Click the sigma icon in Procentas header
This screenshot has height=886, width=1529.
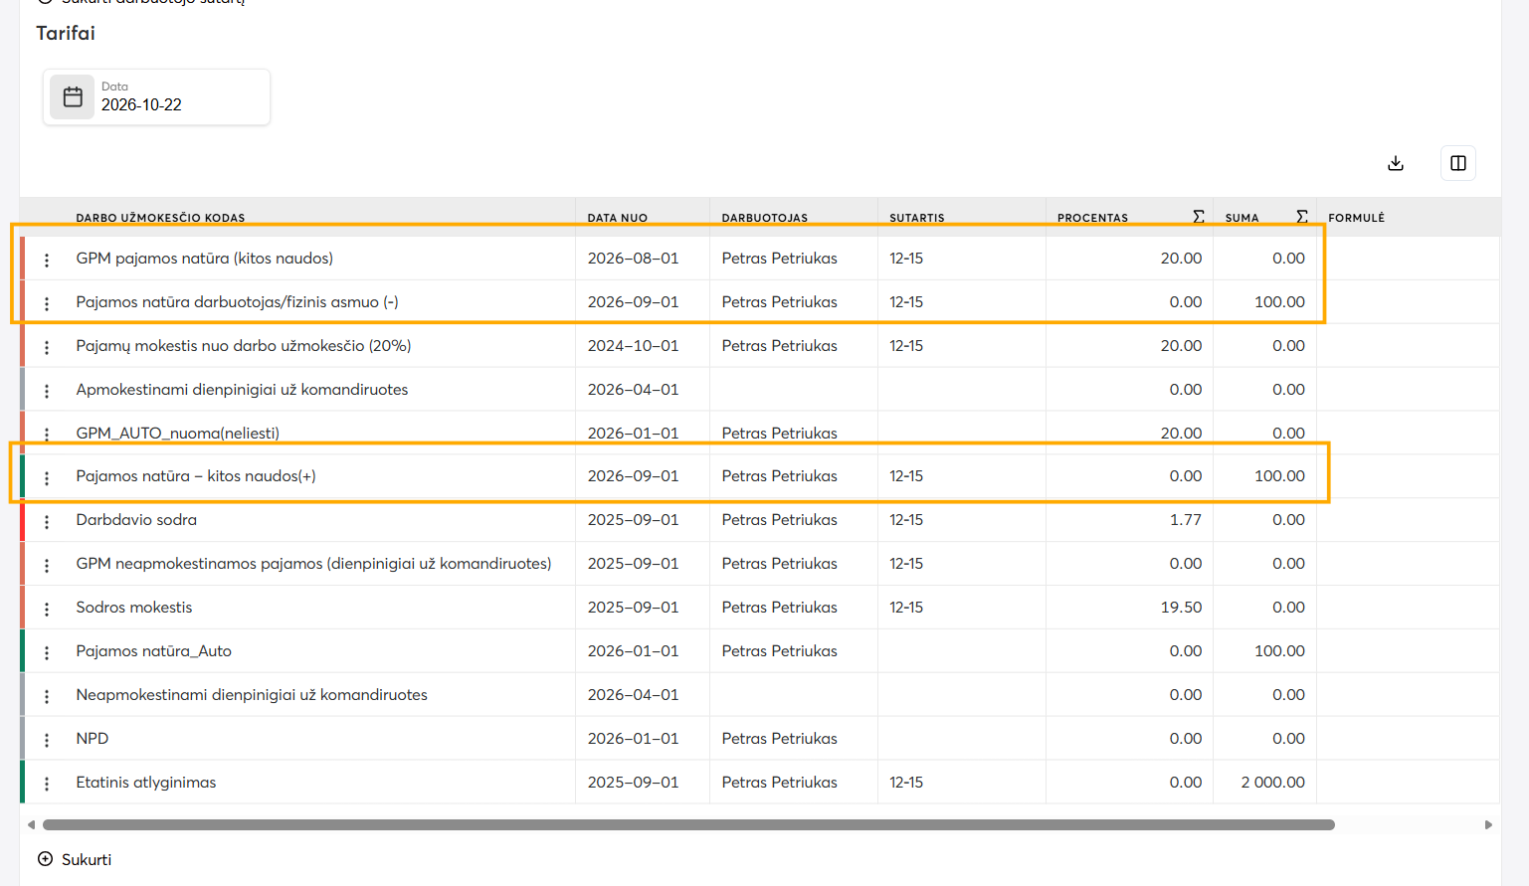[x=1199, y=217]
